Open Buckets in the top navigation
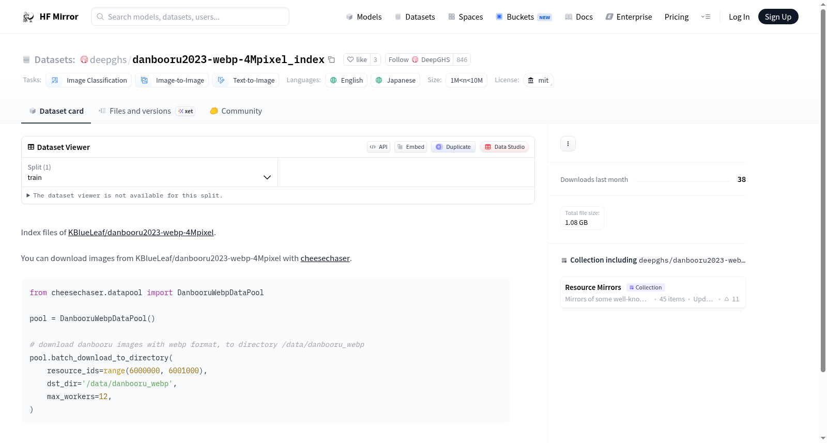Viewport: 827px width, 443px height. click(524, 17)
